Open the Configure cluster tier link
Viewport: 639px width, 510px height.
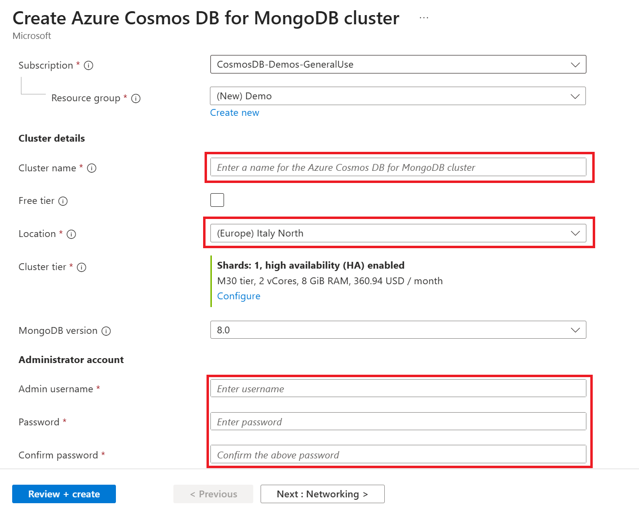click(x=239, y=296)
